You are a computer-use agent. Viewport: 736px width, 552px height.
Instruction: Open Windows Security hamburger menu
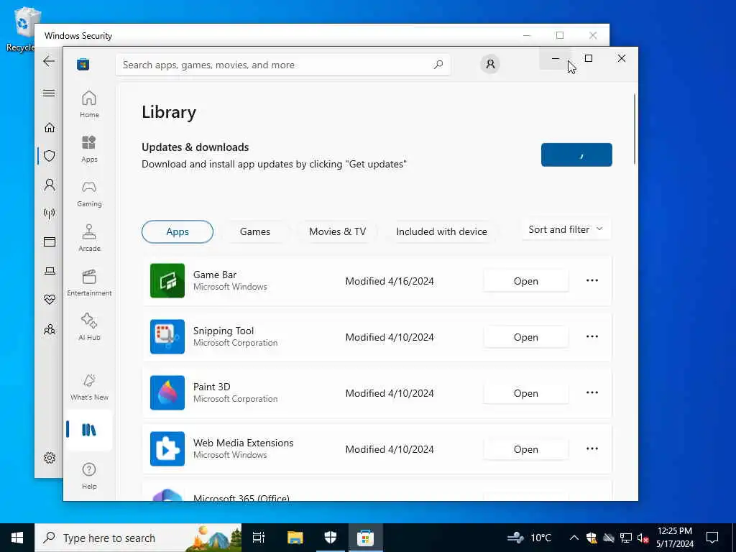(49, 93)
